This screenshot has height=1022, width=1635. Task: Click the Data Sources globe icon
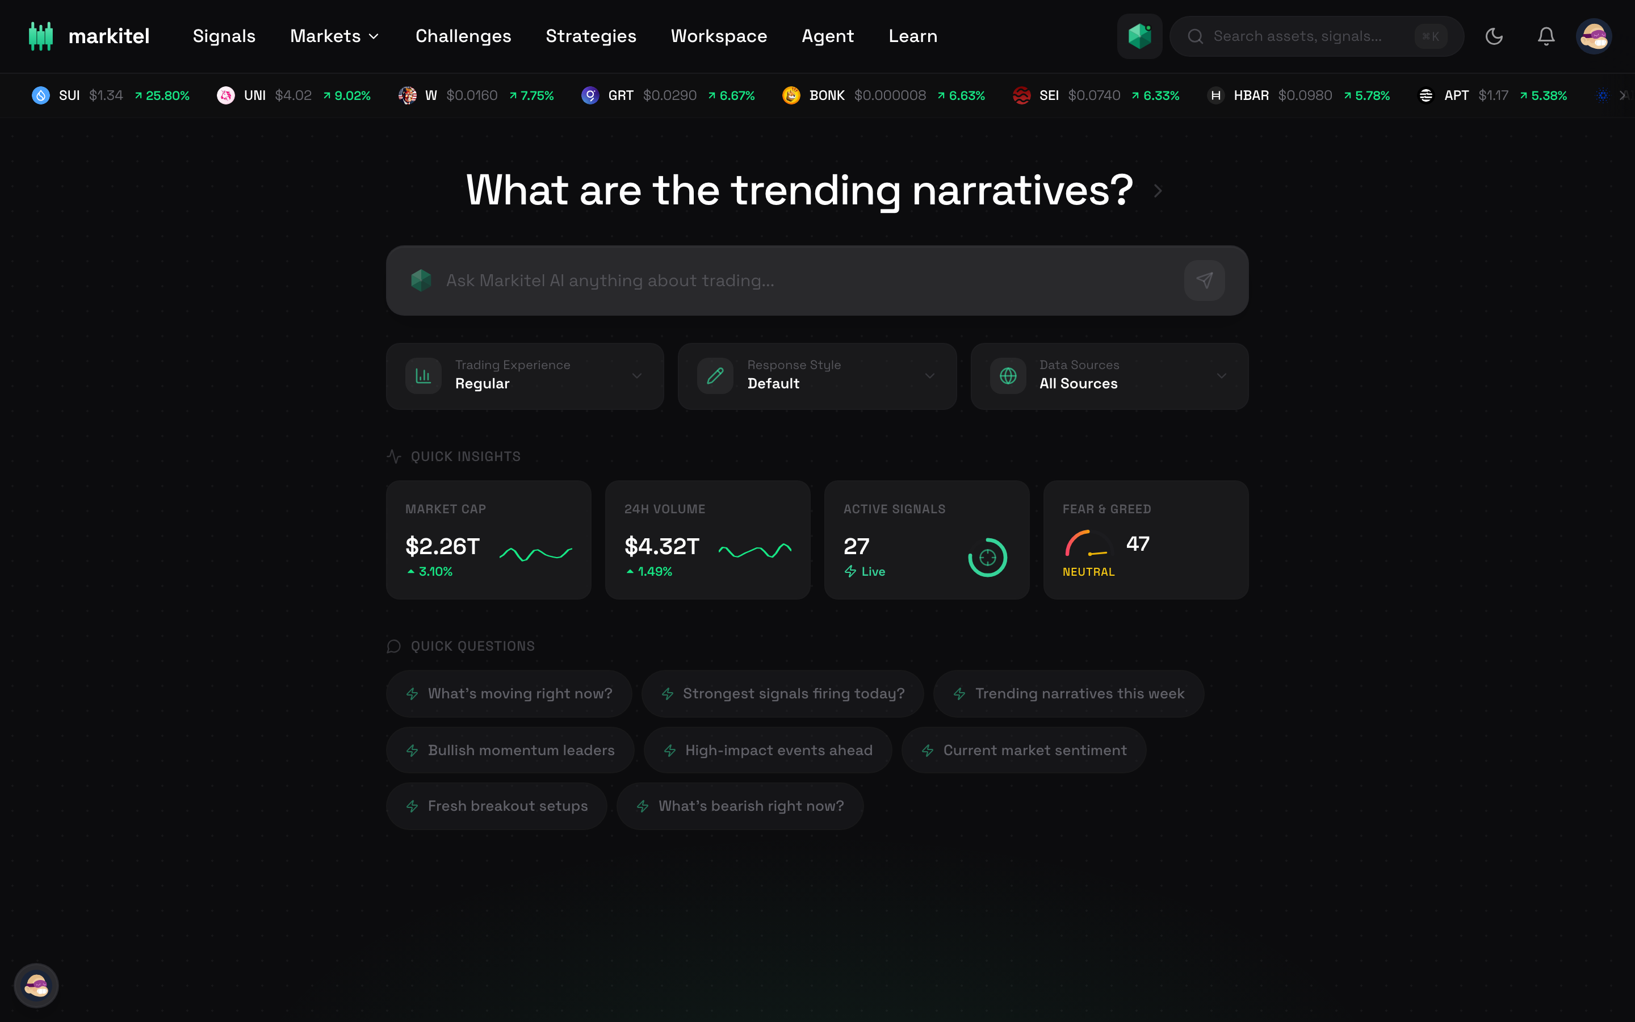[x=1007, y=376]
